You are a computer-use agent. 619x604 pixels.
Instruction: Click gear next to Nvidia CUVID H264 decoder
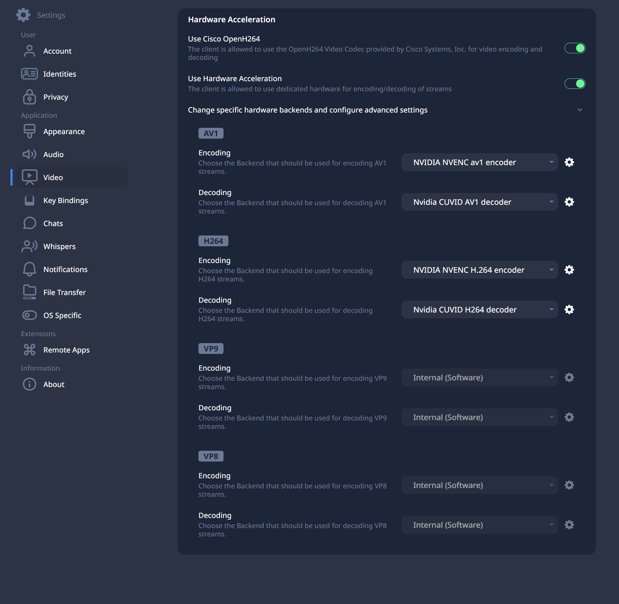pyautogui.click(x=569, y=310)
